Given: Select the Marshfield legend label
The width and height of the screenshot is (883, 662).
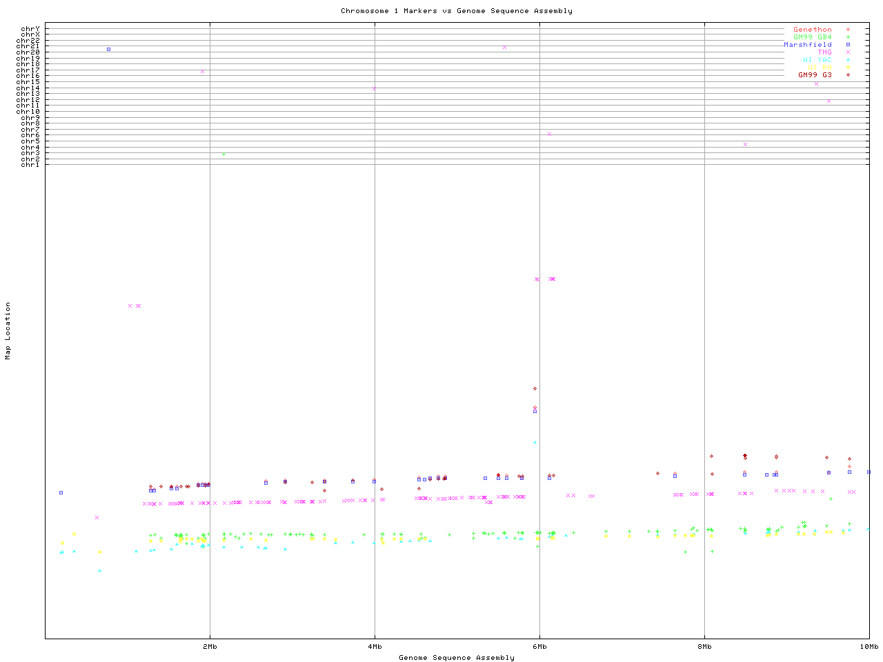Looking at the screenshot, I should point(807,45).
